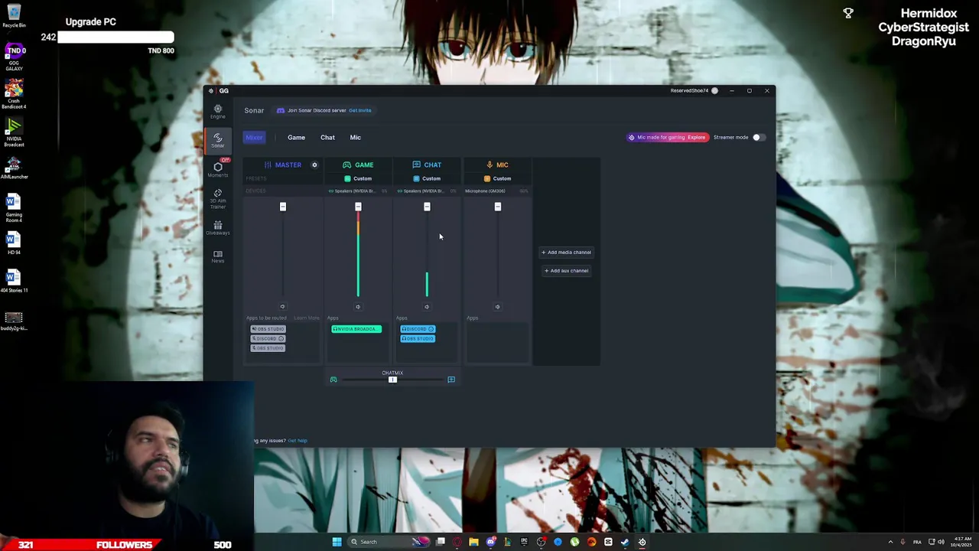This screenshot has height=551, width=979.
Task: Open the Chat channel Custom preset dropdown
Action: pos(427,178)
